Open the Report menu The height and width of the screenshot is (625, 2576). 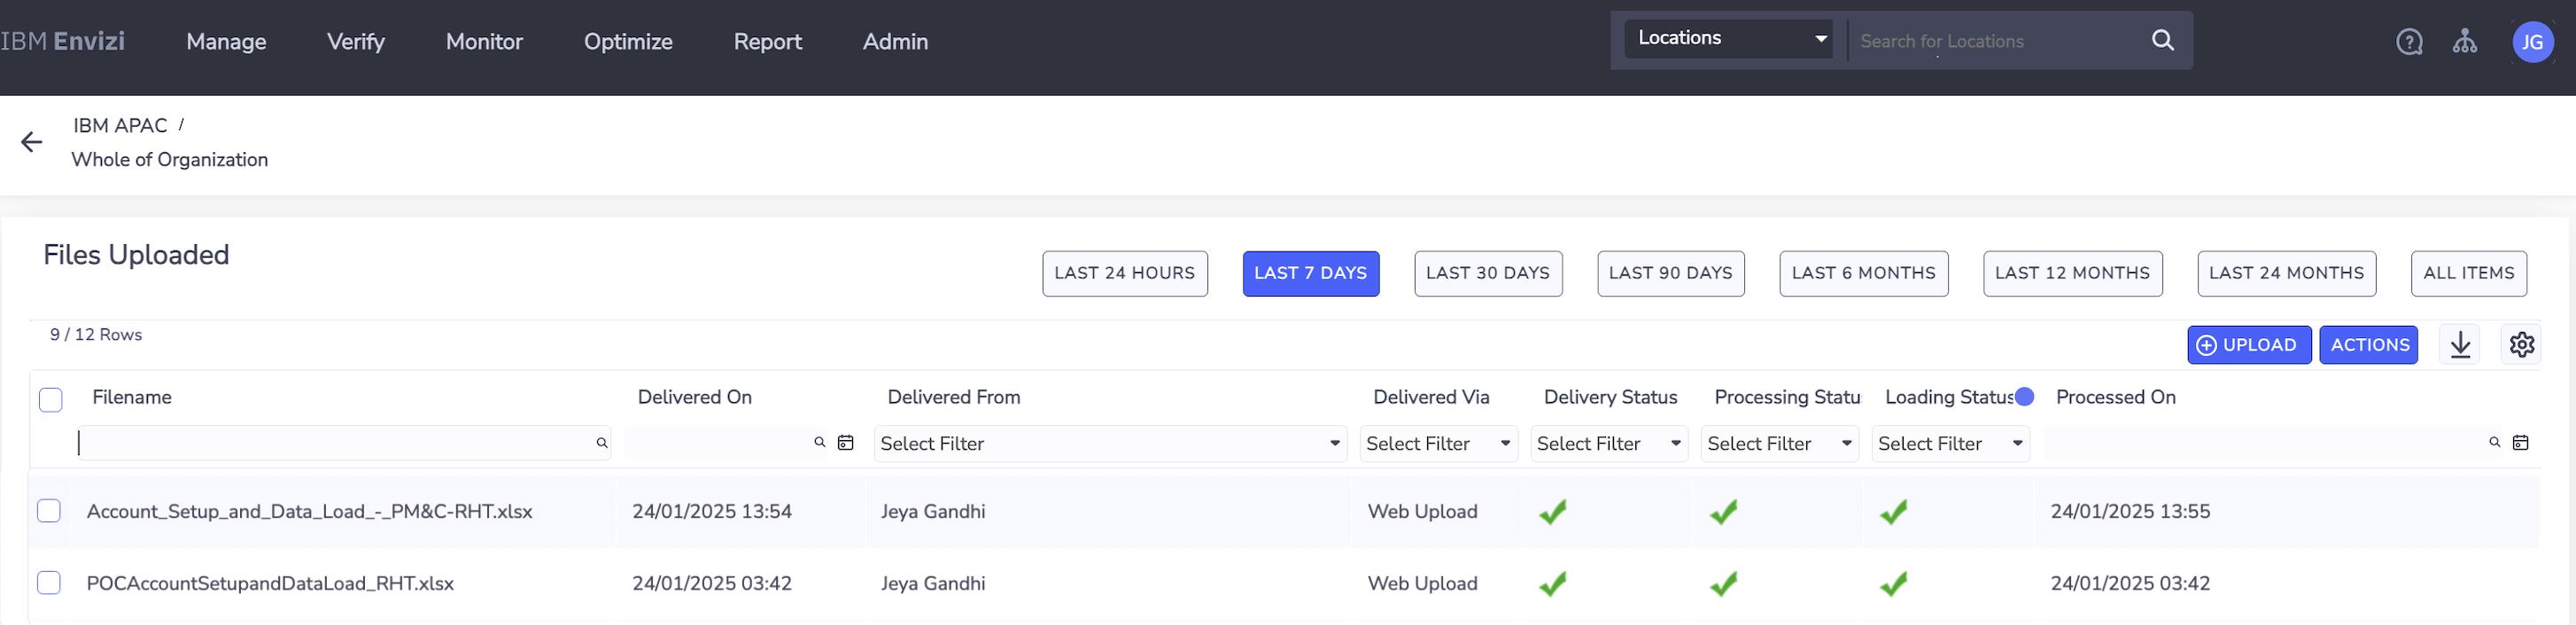767,42
